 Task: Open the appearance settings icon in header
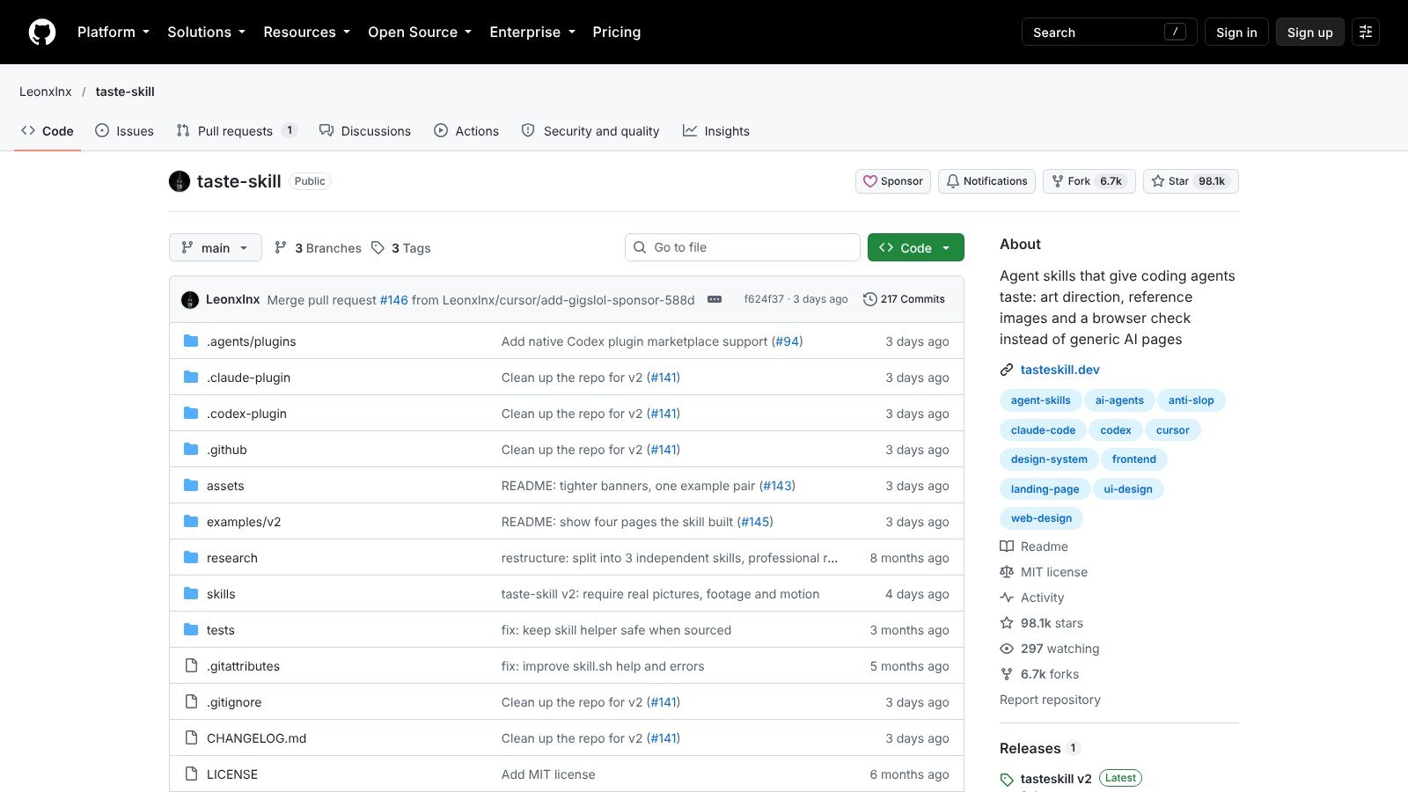[x=1366, y=32]
